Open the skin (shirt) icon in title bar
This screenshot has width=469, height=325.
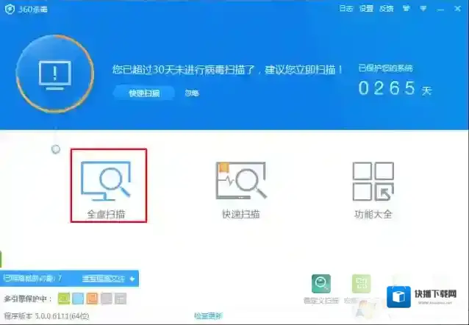404,9
